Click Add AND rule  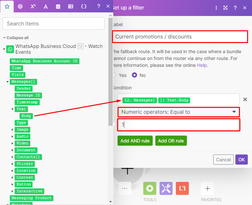[135, 141]
